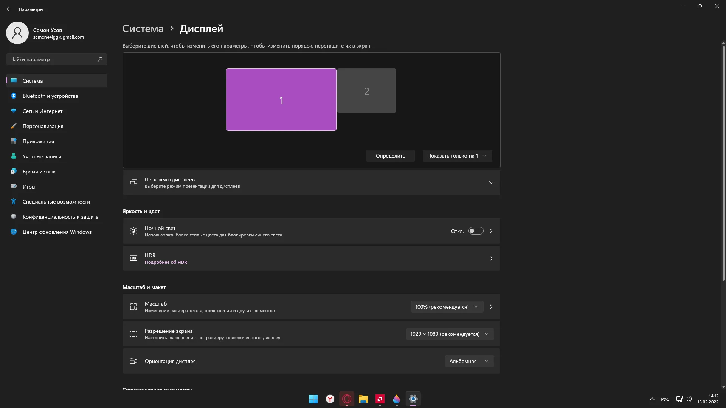Open Opera browser from taskbar
726x408 pixels.
[347, 399]
